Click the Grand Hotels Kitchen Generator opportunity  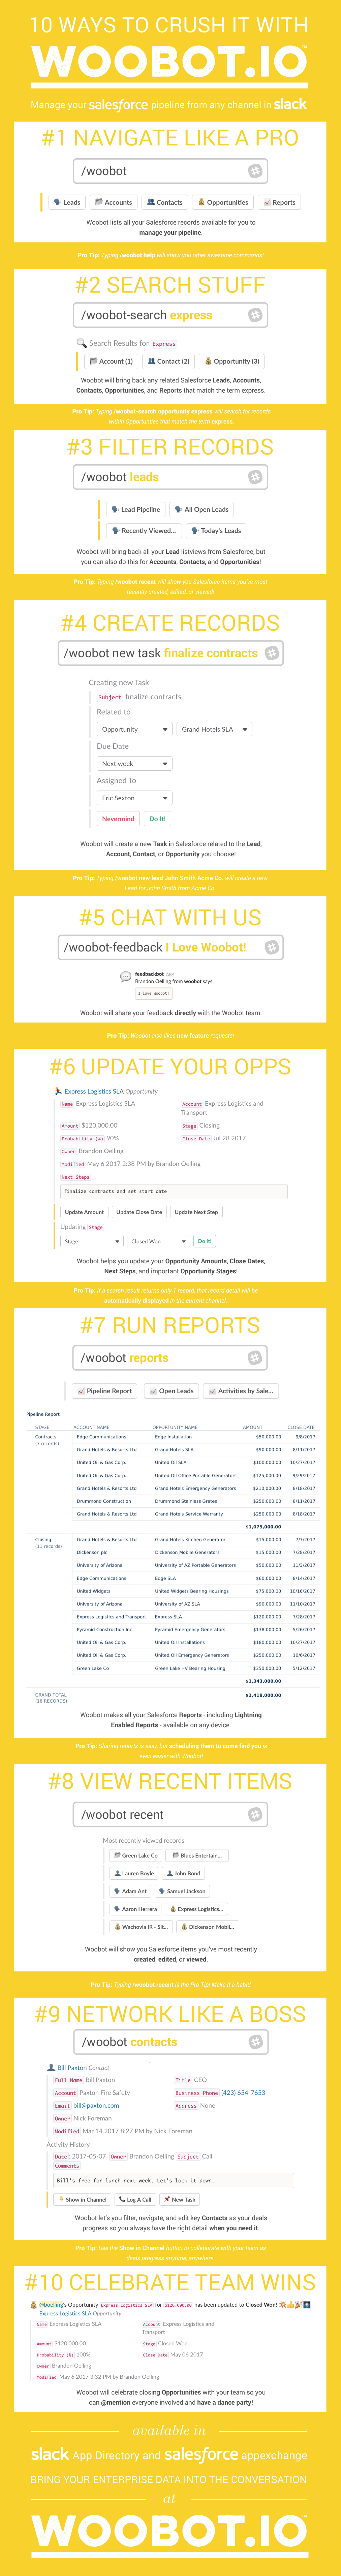click(190, 1540)
